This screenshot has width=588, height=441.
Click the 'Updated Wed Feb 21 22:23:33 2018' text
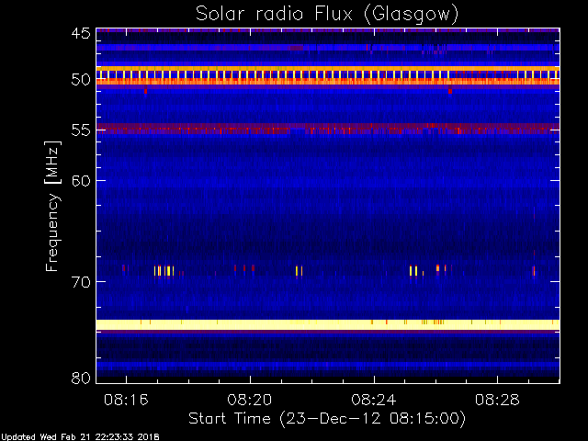(x=80, y=437)
